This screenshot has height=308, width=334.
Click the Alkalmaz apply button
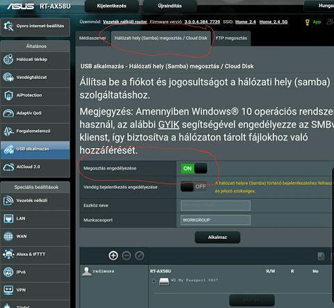click(217, 237)
